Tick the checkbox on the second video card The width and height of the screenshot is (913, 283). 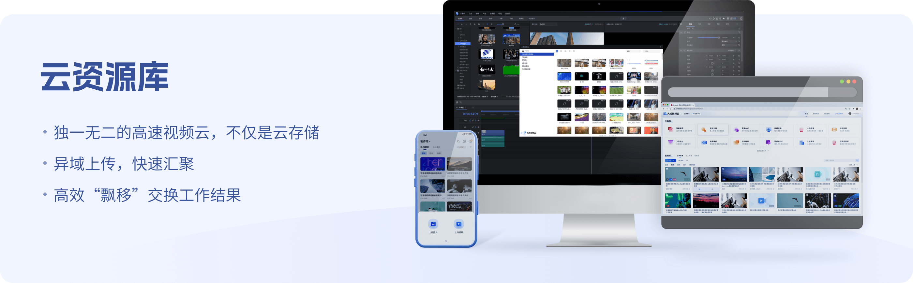coord(717,170)
